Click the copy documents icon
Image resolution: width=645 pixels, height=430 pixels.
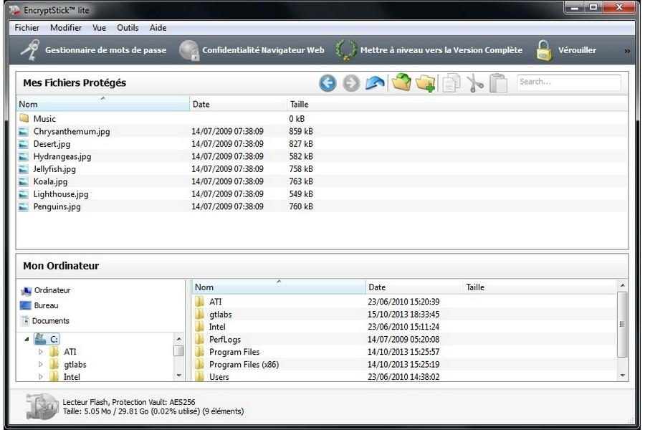pyautogui.click(x=451, y=82)
